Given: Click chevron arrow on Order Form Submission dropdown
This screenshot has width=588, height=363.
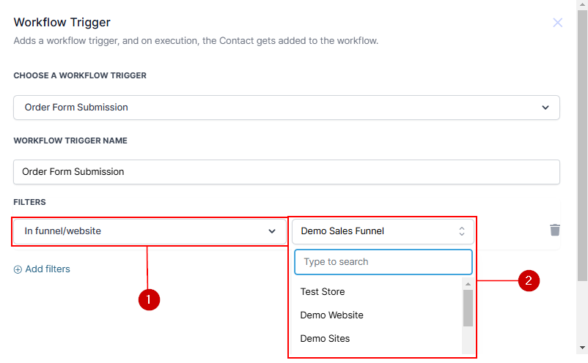Looking at the screenshot, I should pyautogui.click(x=545, y=108).
